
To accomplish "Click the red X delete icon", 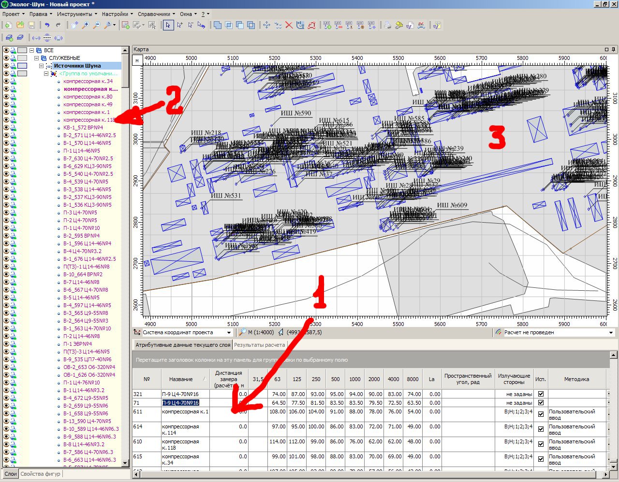I will [x=289, y=25].
